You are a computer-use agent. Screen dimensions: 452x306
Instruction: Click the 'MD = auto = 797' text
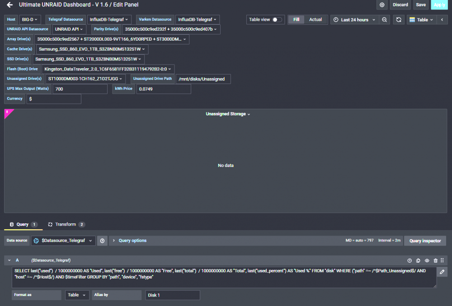pos(359,241)
